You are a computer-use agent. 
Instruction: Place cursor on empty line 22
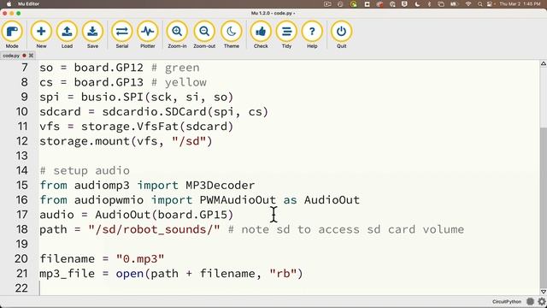[290, 288]
